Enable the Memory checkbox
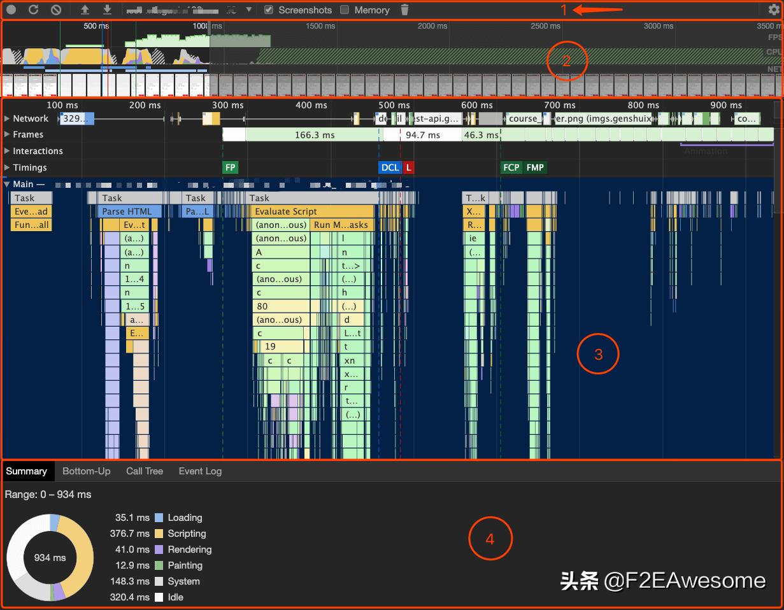This screenshot has height=610, width=784. pos(345,10)
